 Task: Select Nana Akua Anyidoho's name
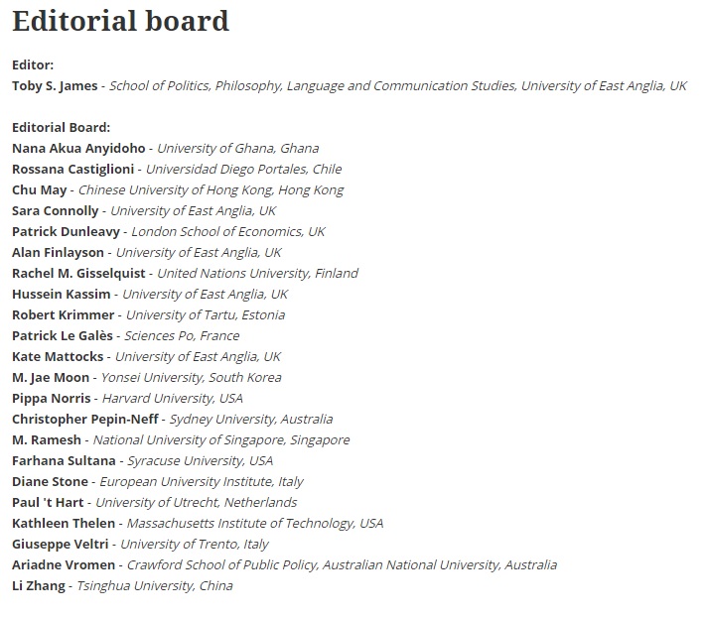pyautogui.click(x=78, y=149)
